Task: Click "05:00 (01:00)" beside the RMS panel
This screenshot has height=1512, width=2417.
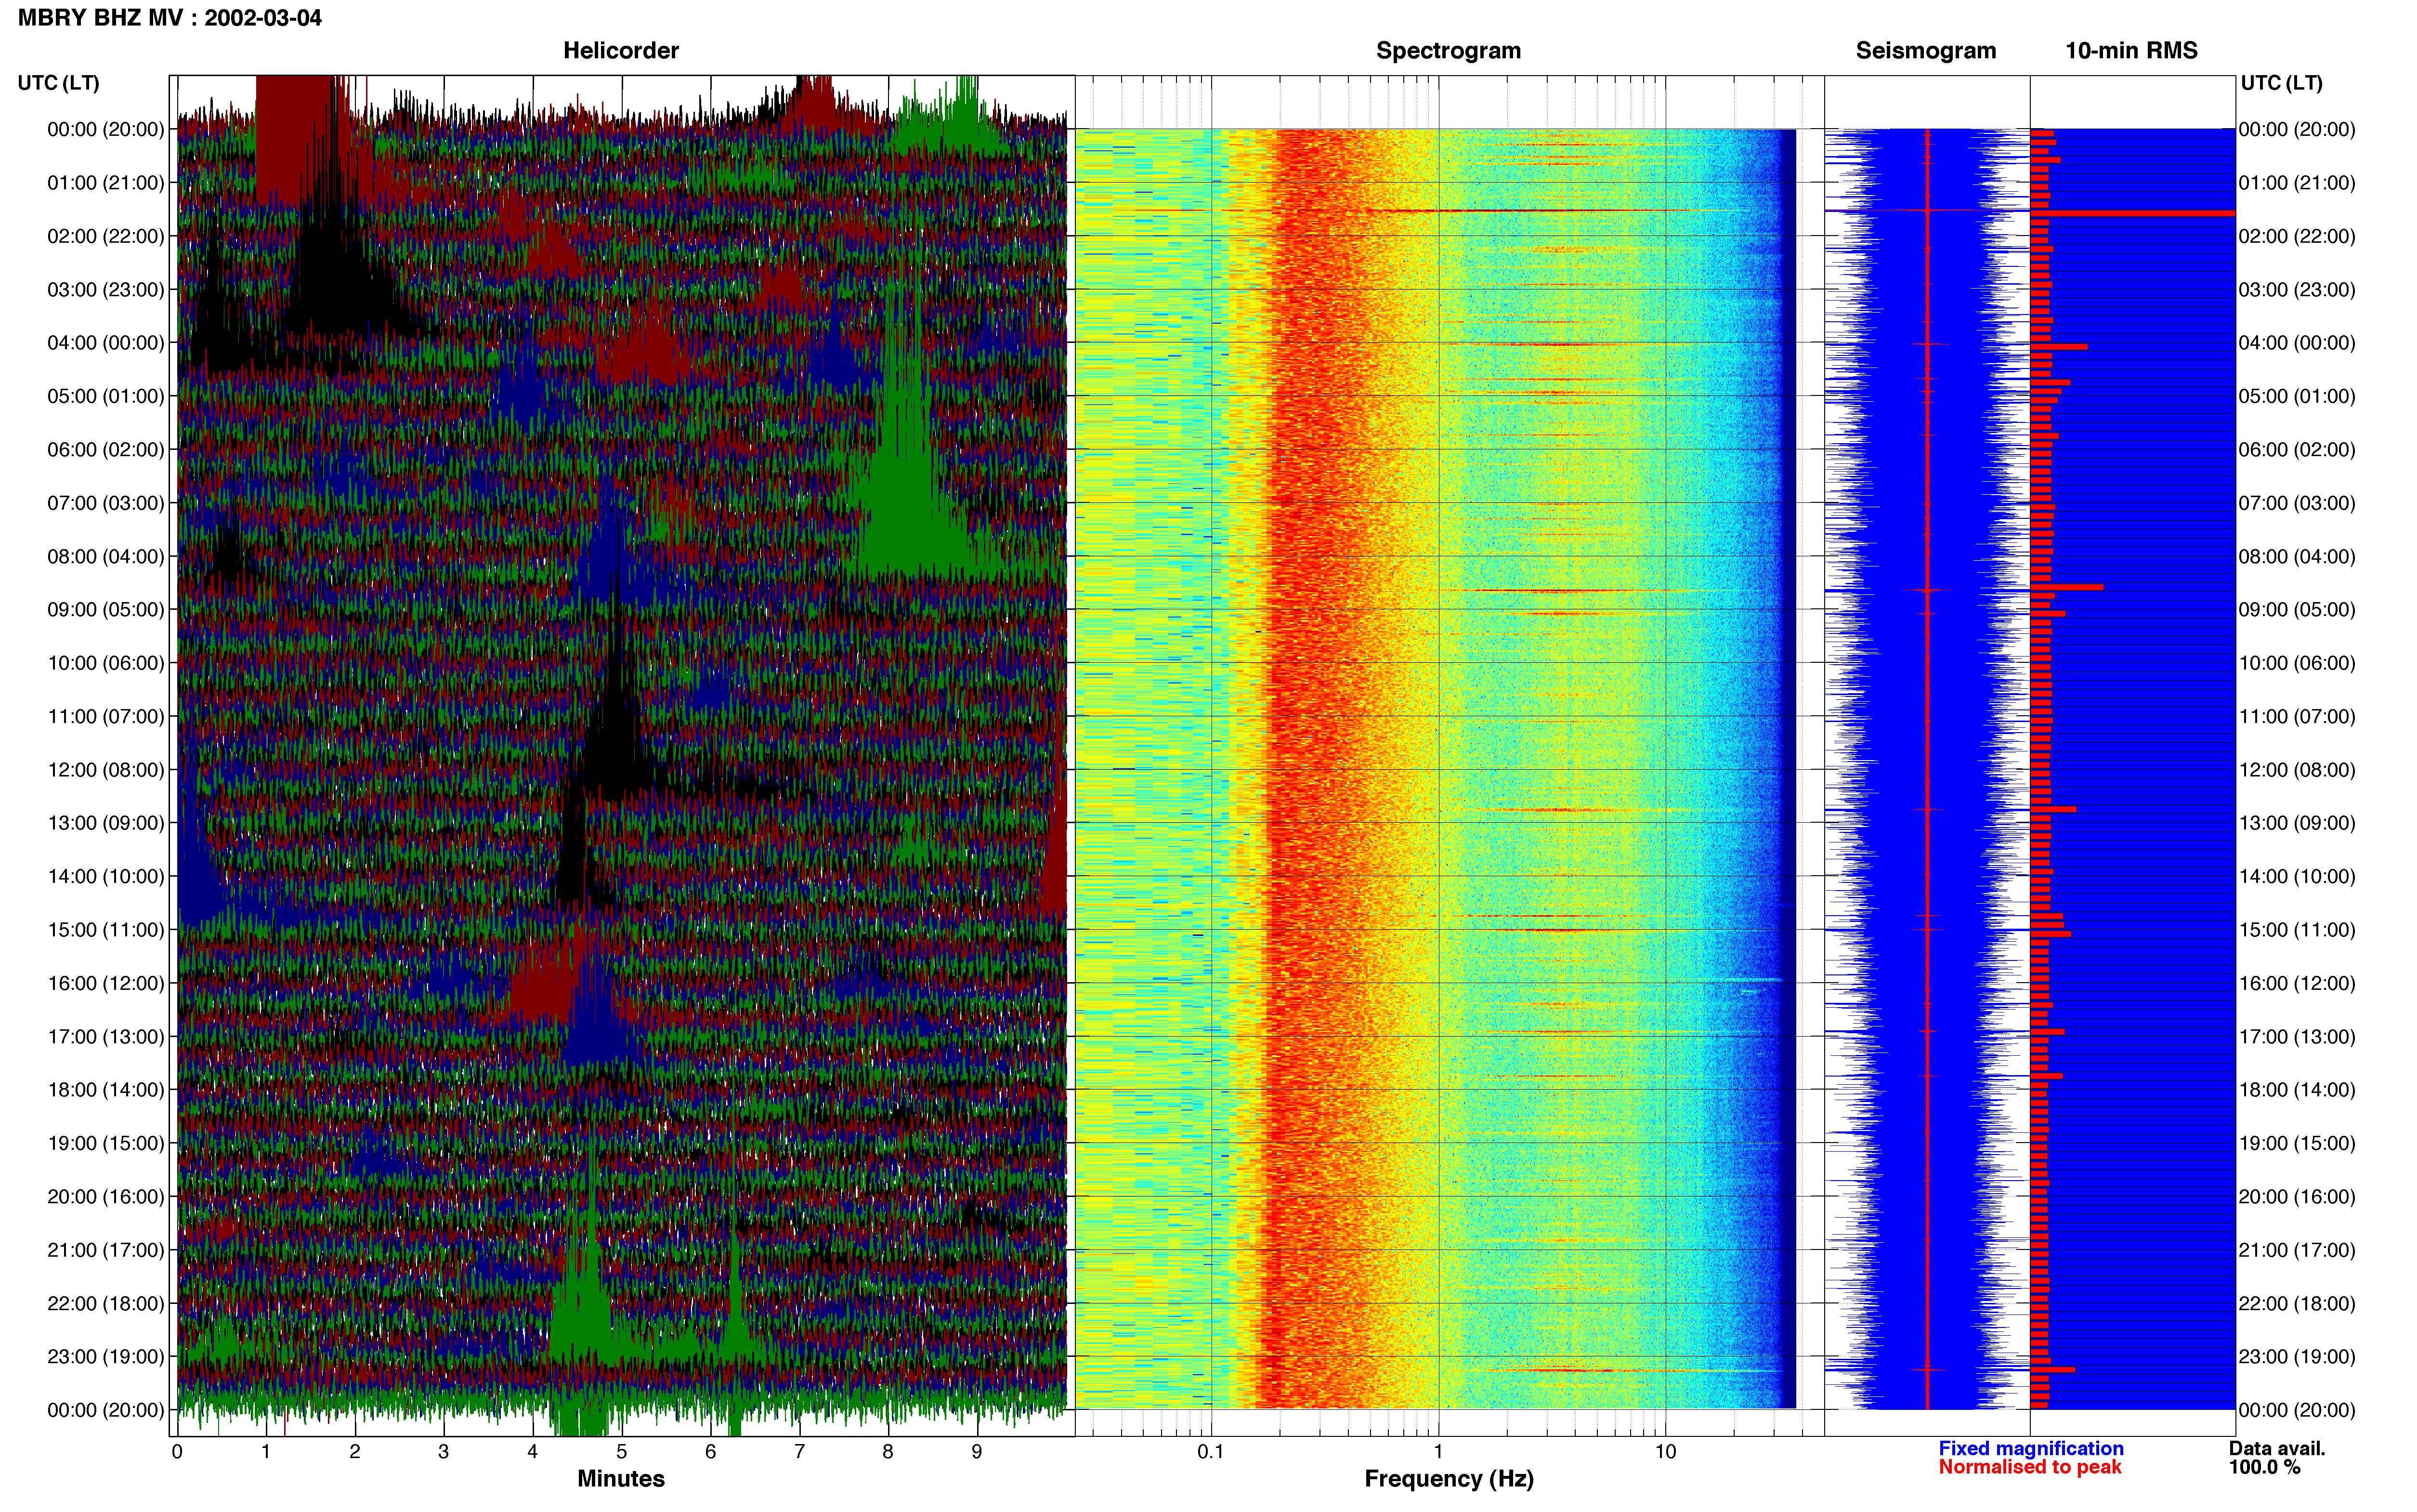Action: click(2297, 396)
